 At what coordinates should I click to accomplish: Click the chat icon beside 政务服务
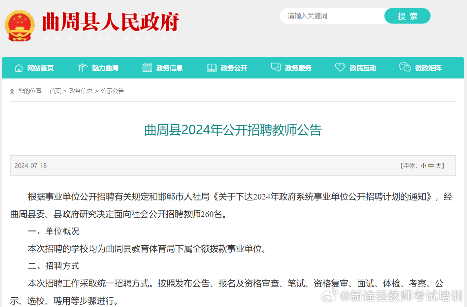coord(276,67)
